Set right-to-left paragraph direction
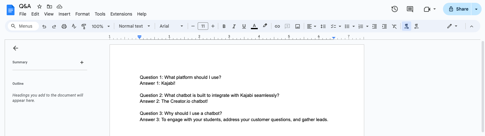The width and height of the screenshot is (485, 136). (417, 26)
